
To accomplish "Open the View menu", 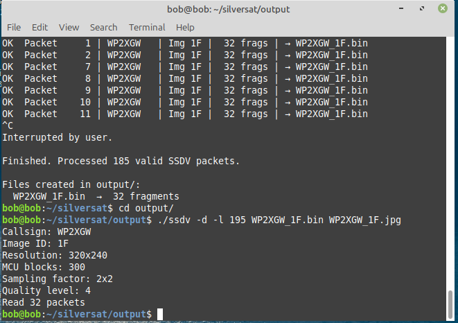I will click(x=69, y=27).
